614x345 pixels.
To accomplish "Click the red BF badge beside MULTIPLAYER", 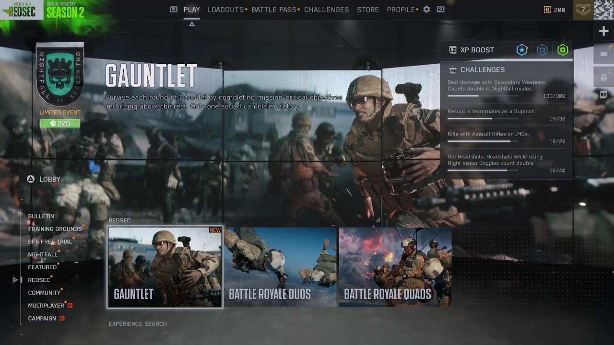I will tap(70, 305).
